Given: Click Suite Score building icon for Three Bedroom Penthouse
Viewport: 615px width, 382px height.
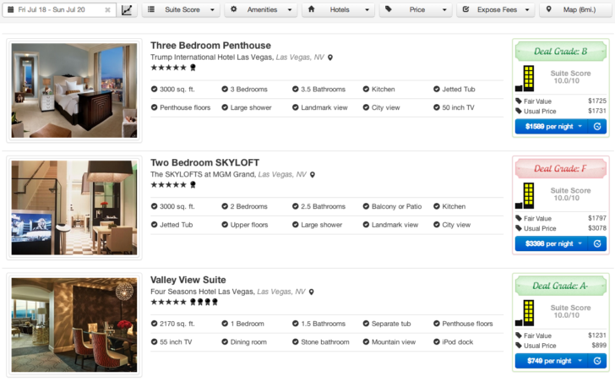Looking at the screenshot, I should [525, 78].
